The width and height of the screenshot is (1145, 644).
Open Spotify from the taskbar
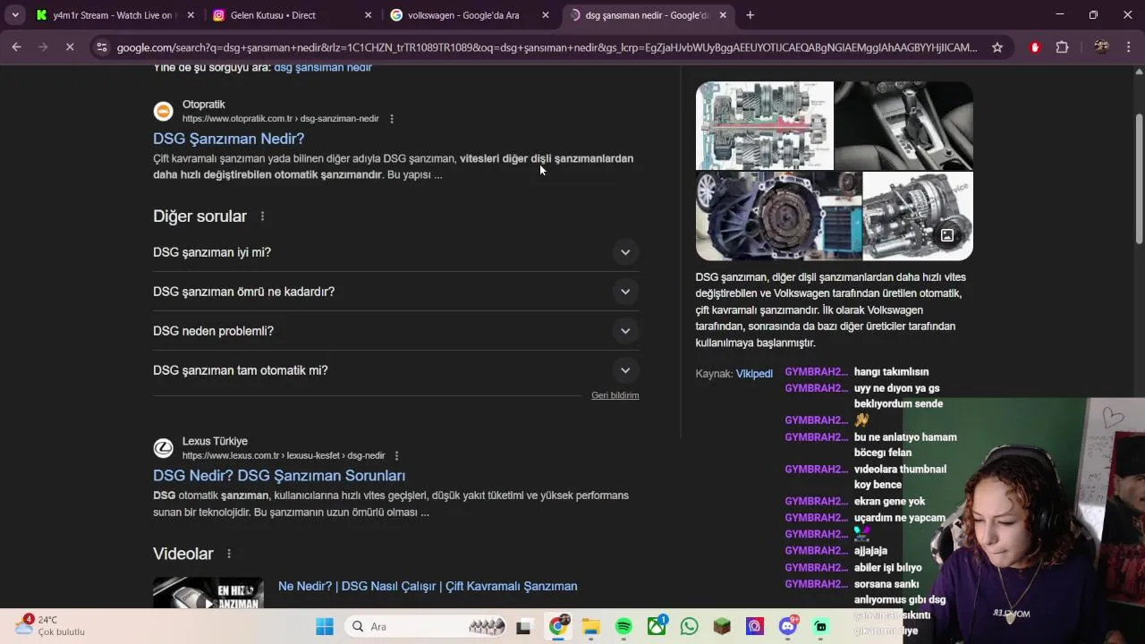[623, 627]
